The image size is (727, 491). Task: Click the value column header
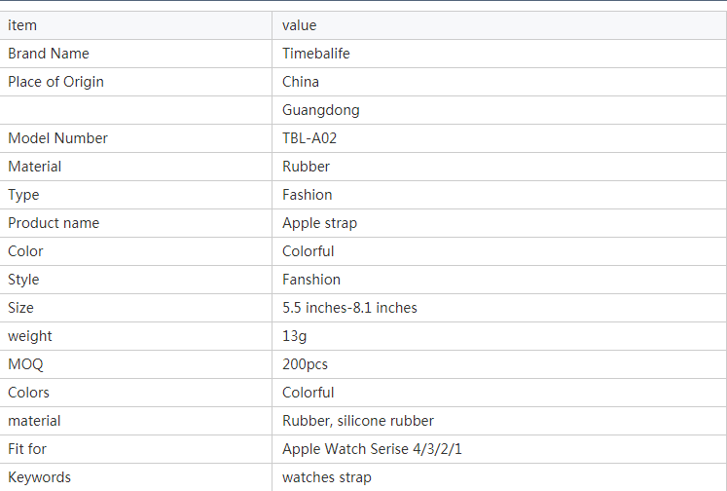pyautogui.click(x=499, y=25)
